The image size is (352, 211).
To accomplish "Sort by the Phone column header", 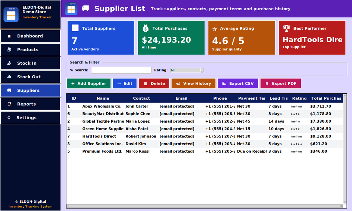I will point(220,98).
